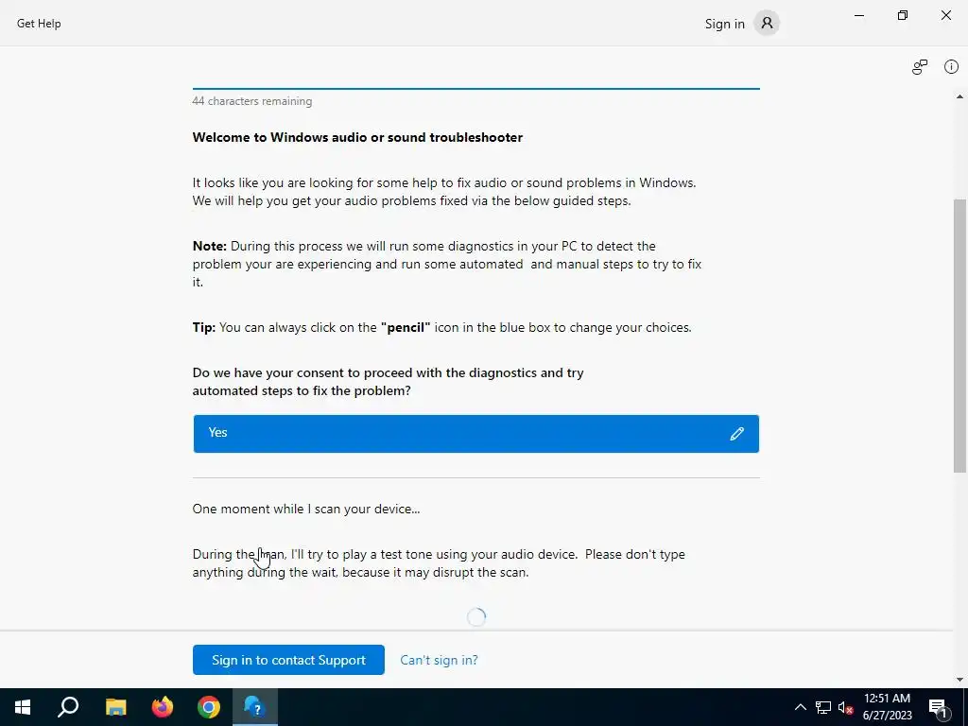Viewport: 968px width, 726px height.
Task: Click the pencil icon to edit Yes choice
Action: pyautogui.click(x=736, y=434)
